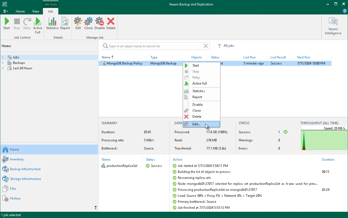Sort jobs by Type column
The width and height of the screenshot is (348, 218).
[154, 57]
